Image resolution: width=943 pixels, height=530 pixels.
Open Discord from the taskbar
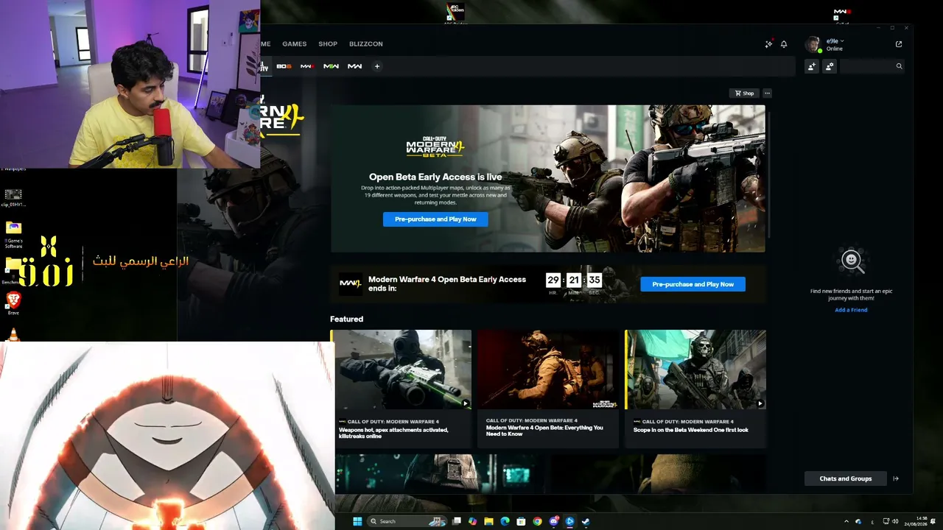pos(553,521)
